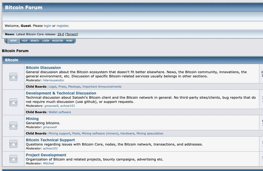This screenshot has width=263, height=171.
Task: Click the Bitcoin category header
Action: (x=12, y=60)
